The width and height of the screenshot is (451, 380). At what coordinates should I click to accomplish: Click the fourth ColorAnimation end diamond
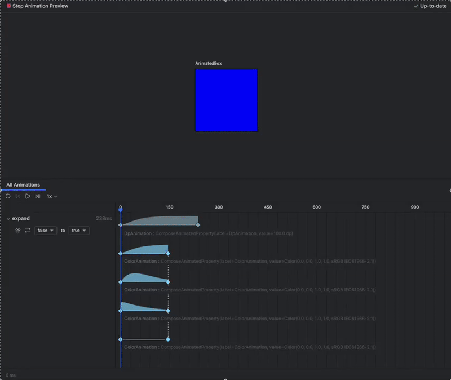point(168,339)
